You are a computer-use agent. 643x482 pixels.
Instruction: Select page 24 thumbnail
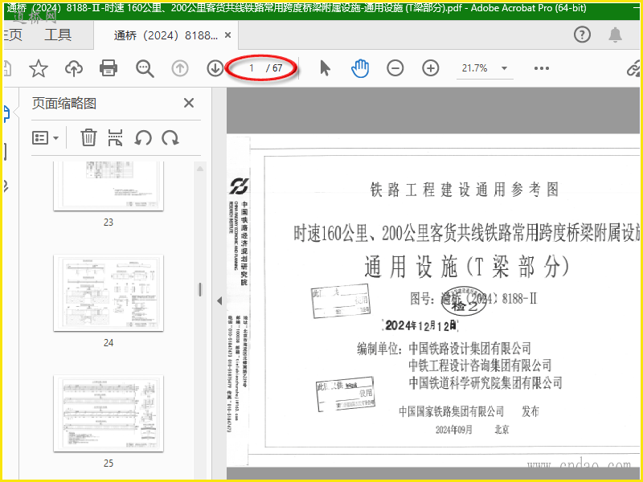(109, 292)
